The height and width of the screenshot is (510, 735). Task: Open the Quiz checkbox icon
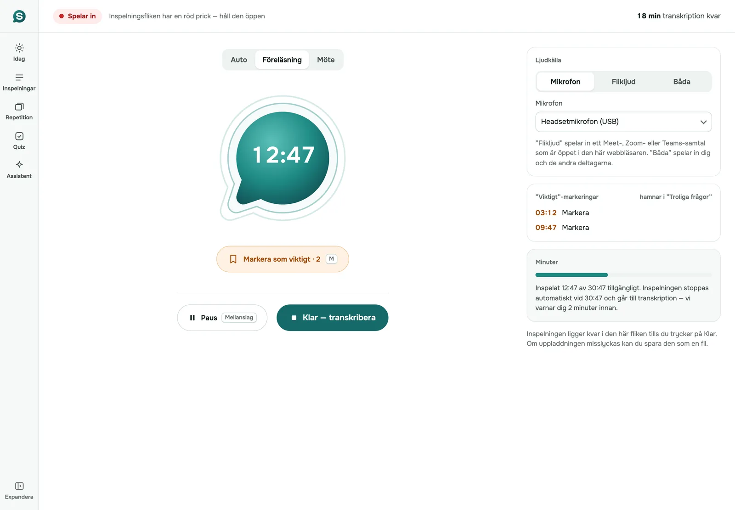tap(19, 136)
